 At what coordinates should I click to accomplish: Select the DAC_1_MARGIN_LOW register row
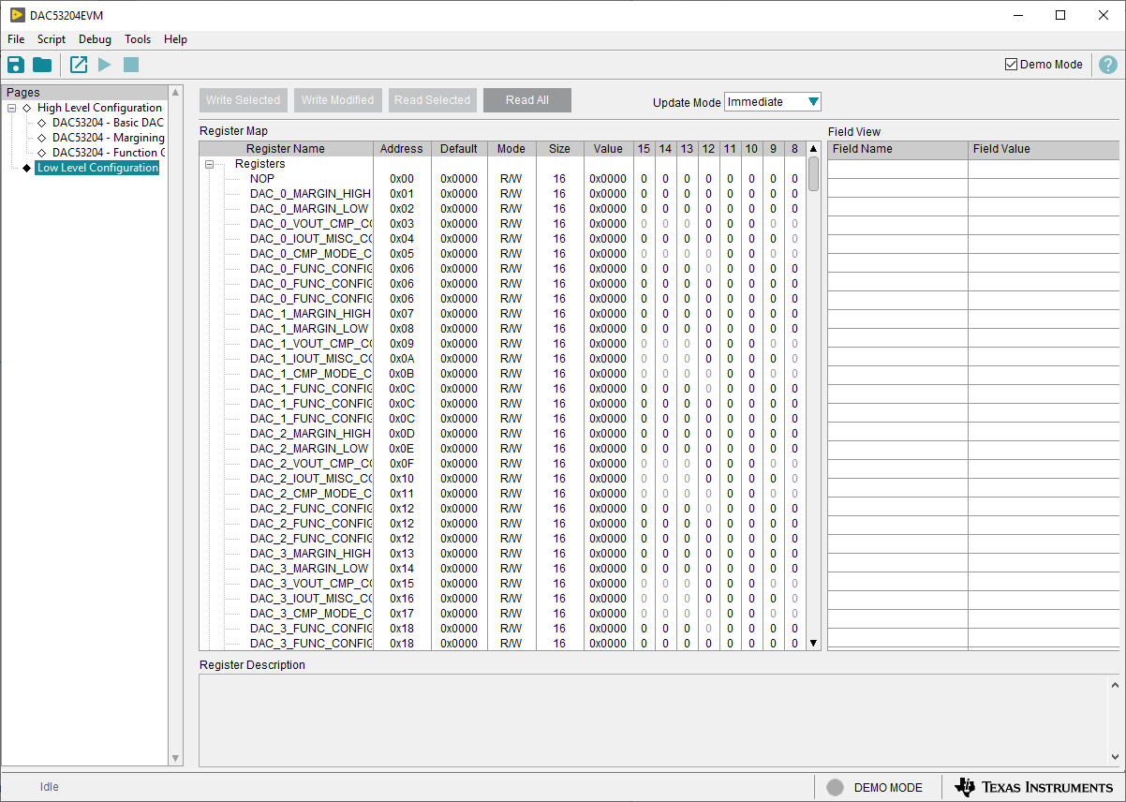pyautogui.click(x=309, y=329)
